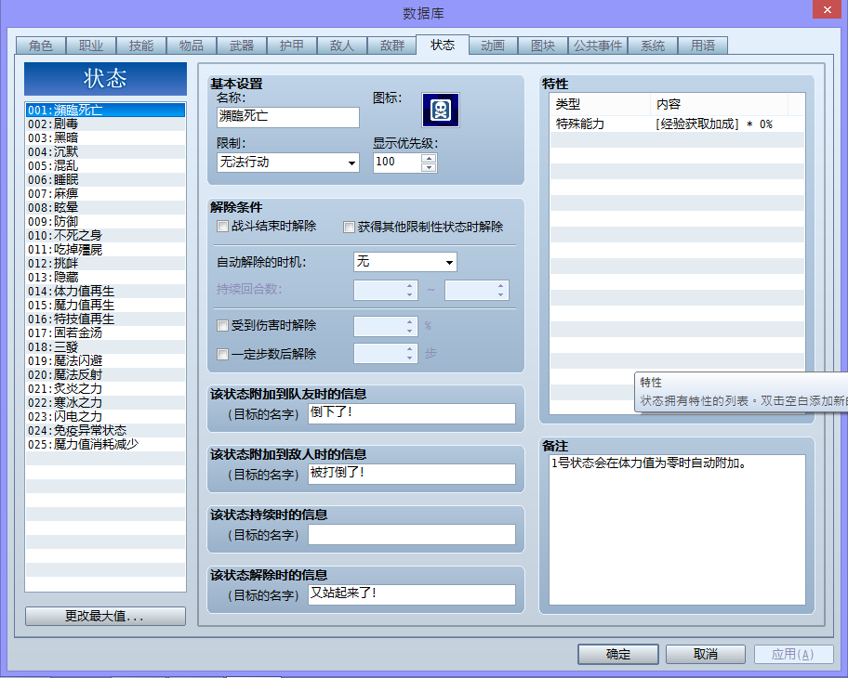This screenshot has width=848, height=678.
Task: Select state 017:固若金汤
Action: (105, 332)
